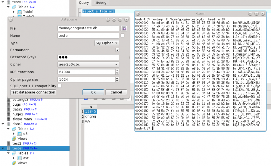Tick the checkbox beside the Name field
Viewport: 271px width, 166px height.
coord(123,36)
